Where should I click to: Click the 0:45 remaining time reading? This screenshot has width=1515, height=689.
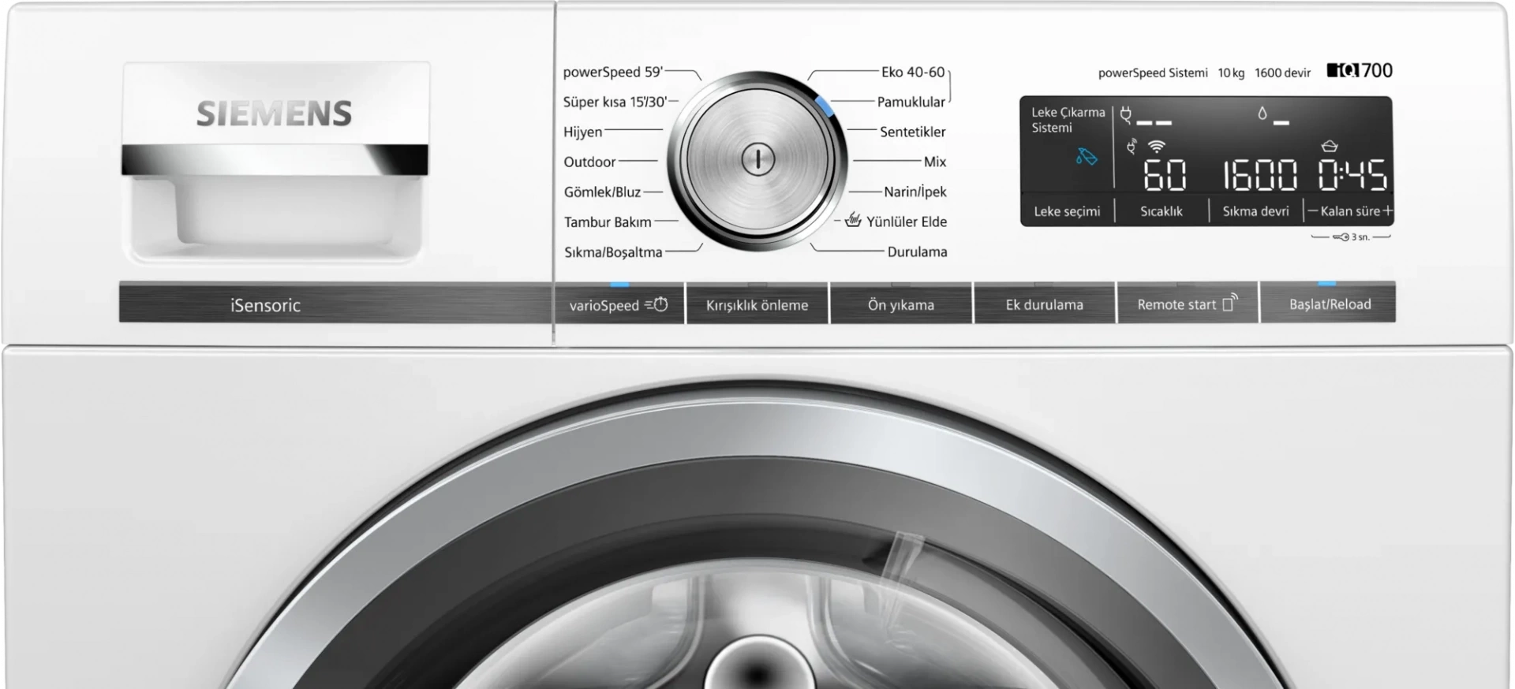1352,175
